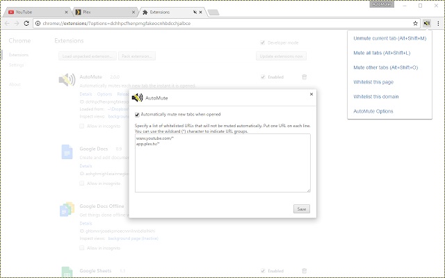The width and height of the screenshot is (445, 278).
Task: Switch to the YouTube tab
Action: (33, 12)
